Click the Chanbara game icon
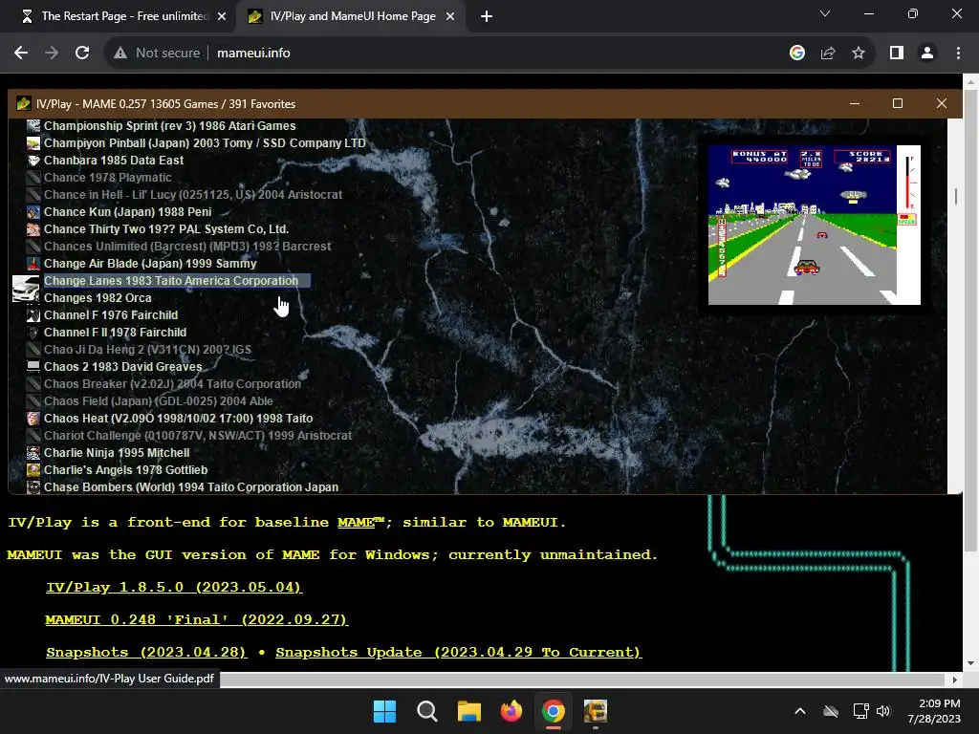This screenshot has height=734, width=979. click(x=33, y=161)
